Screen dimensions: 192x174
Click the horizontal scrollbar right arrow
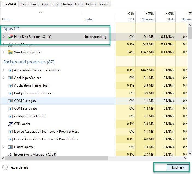[185, 158]
